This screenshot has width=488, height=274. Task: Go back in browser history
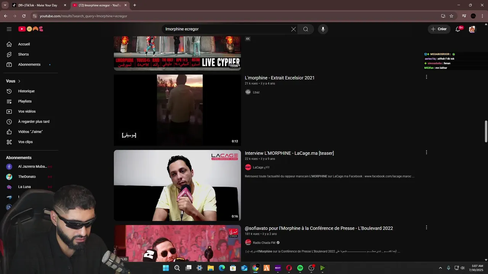pyautogui.click(x=5, y=16)
